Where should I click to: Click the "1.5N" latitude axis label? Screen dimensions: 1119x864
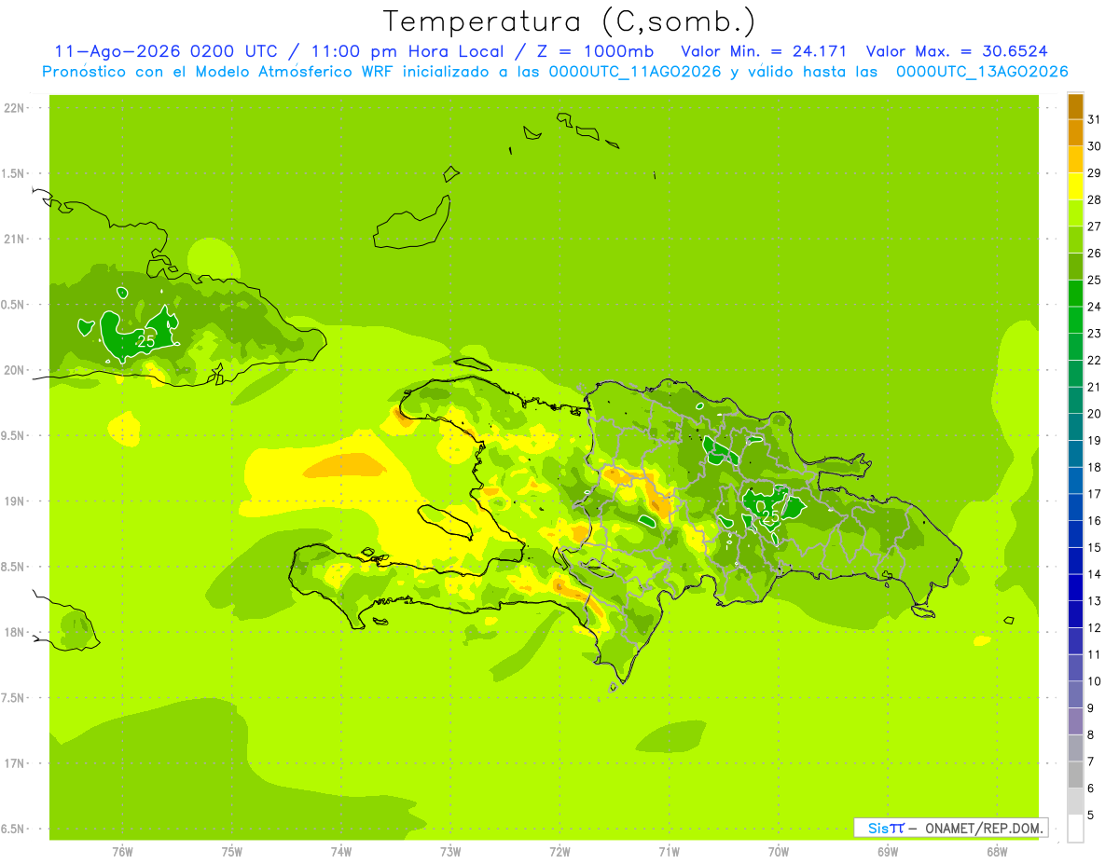(x=14, y=174)
